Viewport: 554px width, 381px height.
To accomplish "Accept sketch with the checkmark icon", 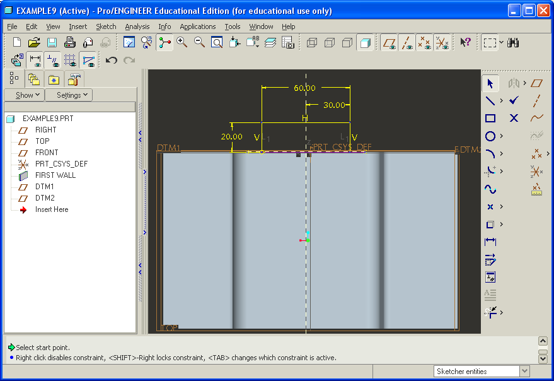I will click(514, 100).
